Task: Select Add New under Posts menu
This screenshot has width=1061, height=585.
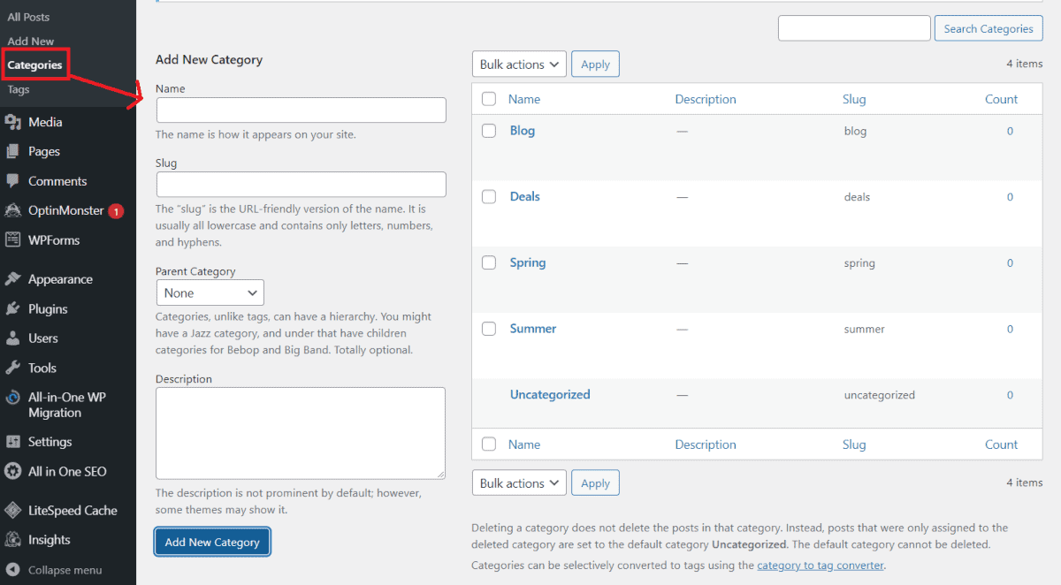Action: (30, 41)
